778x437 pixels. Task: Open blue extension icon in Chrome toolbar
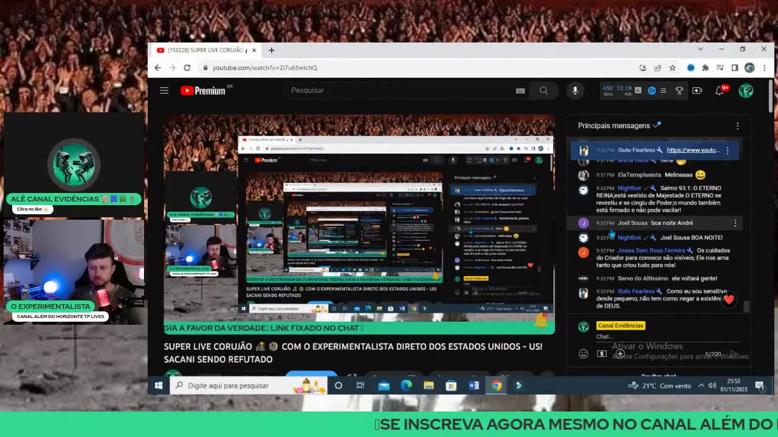pyautogui.click(x=690, y=68)
